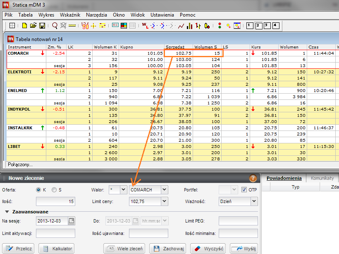The width and height of the screenshot is (339, 254).
Task: Click the Ilość minimalna input field
Action: [238, 233]
